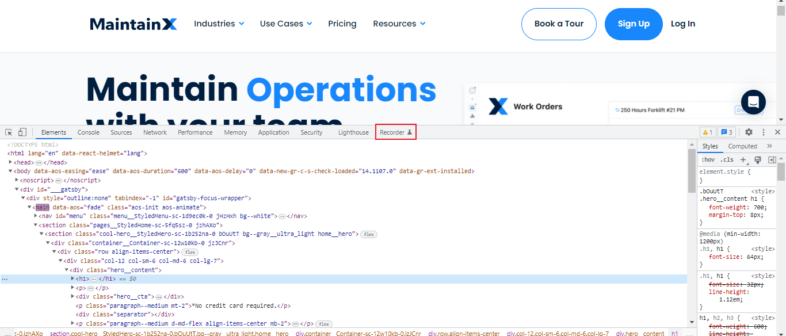786x336 pixels.
Task: Click the warnings count badge
Action: click(x=707, y=132)
